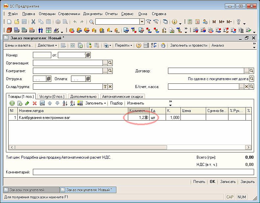Click the Калібрування електронних ваг cell
The width and height of the screenshot is (260, 203).
point(73,118)
